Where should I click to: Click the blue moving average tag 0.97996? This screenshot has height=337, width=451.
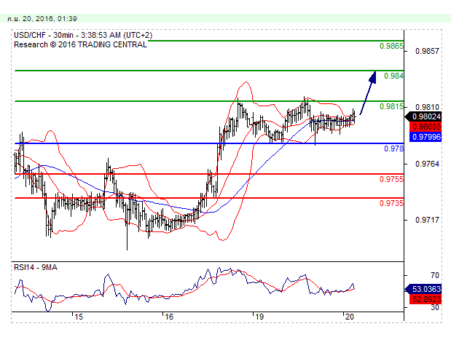coord(425,137)
